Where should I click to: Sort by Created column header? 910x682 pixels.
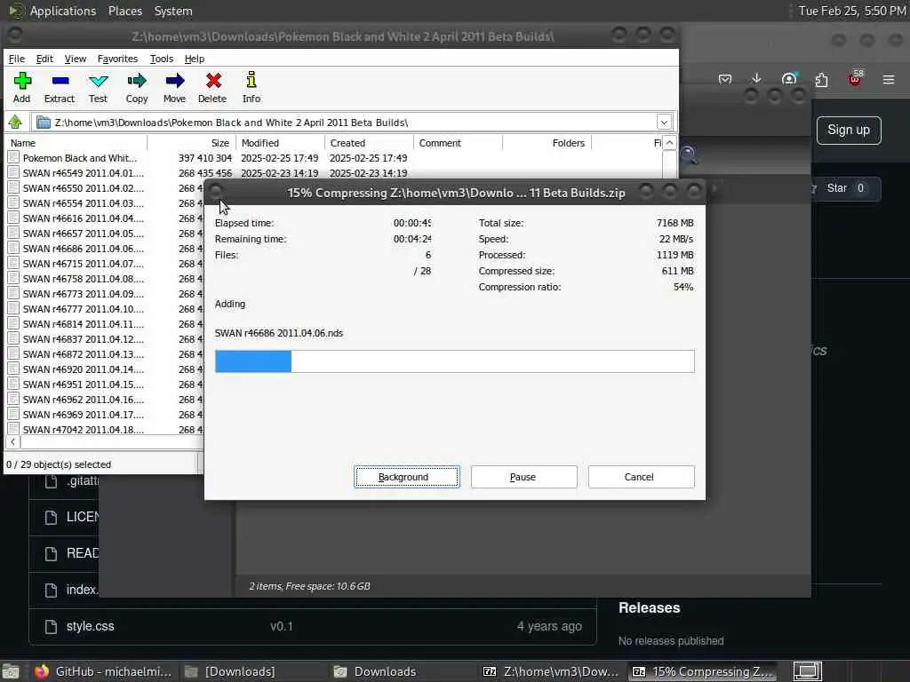click(369, 143)
